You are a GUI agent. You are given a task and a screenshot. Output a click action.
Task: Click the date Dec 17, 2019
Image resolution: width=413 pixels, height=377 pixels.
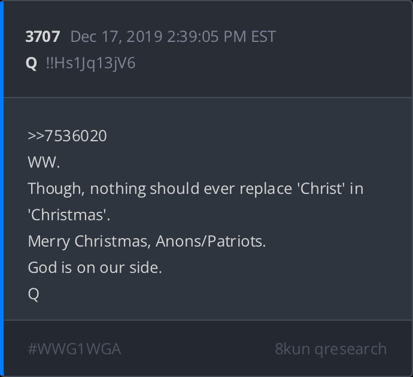point(116,37)
